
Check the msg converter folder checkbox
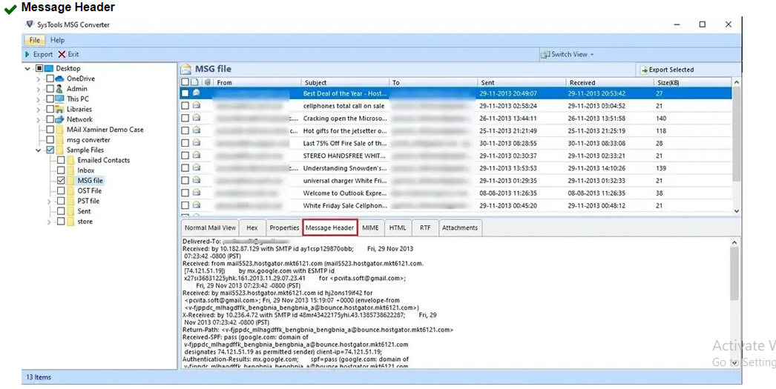click(x=50, y=140)
